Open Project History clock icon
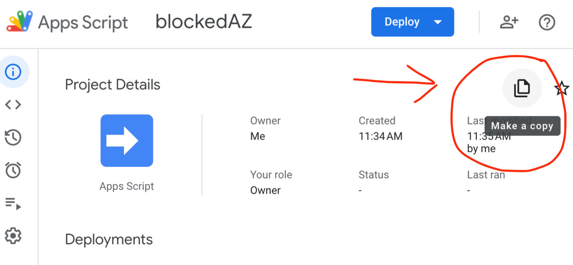Image resolution: width=573 pixels, height=265 pixels. (x=13, y=138)
